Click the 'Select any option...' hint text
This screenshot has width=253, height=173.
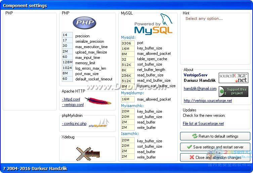point(204,19)
